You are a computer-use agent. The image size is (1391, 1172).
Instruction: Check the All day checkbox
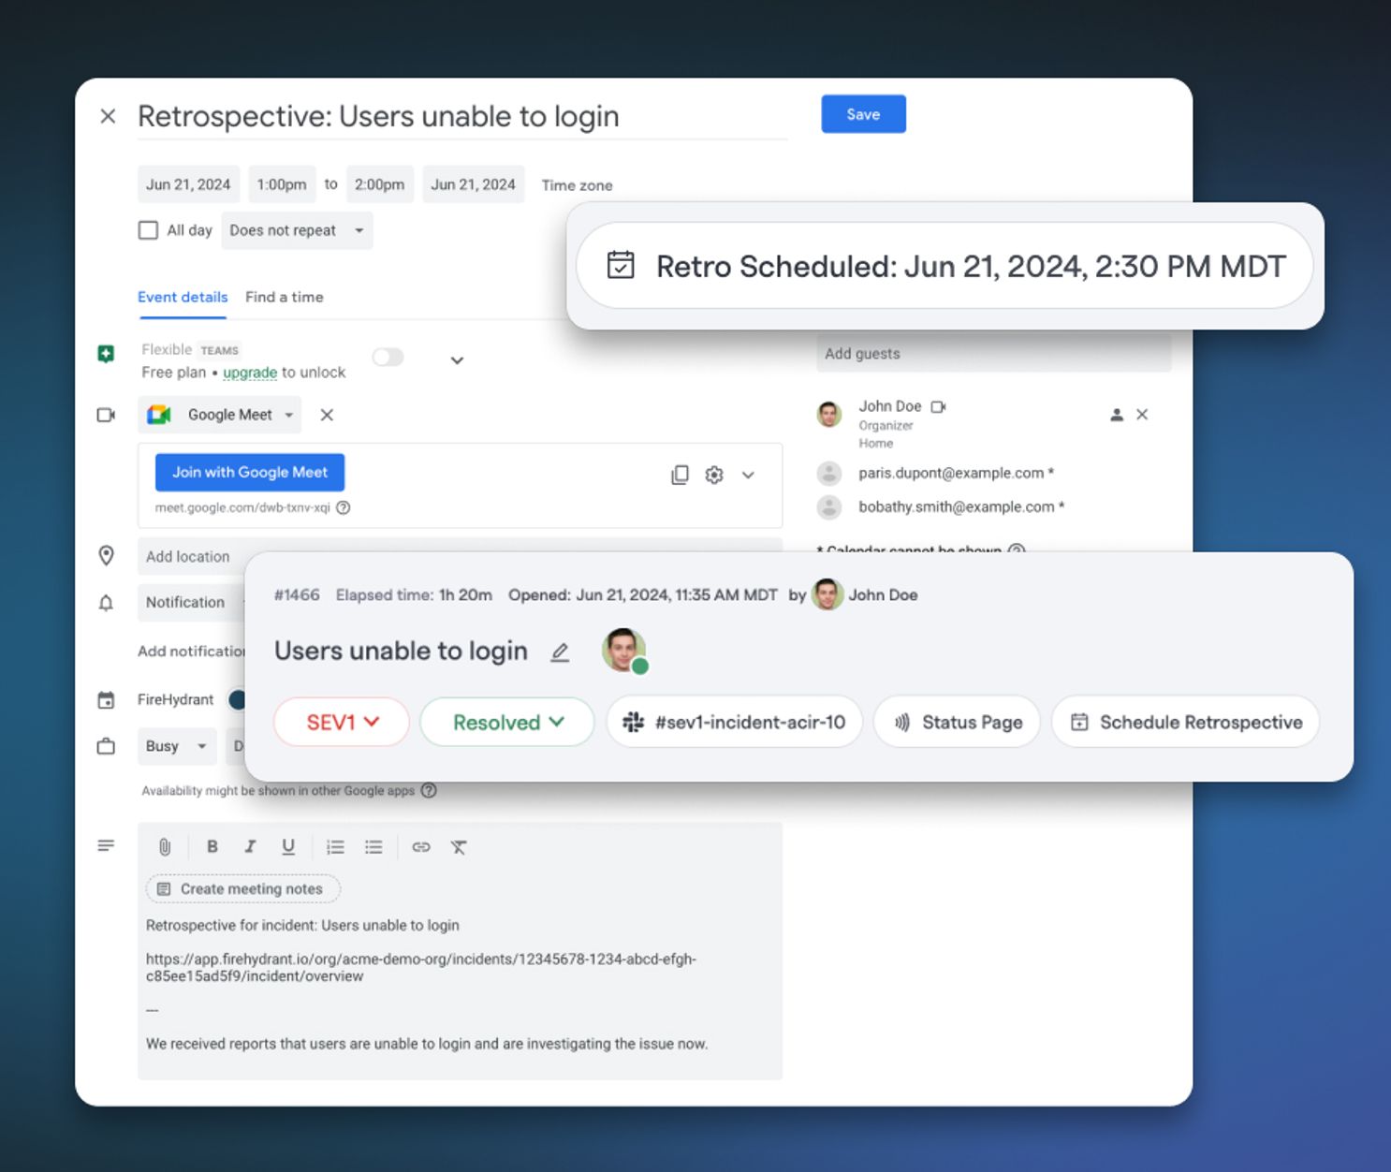point(148,230)
